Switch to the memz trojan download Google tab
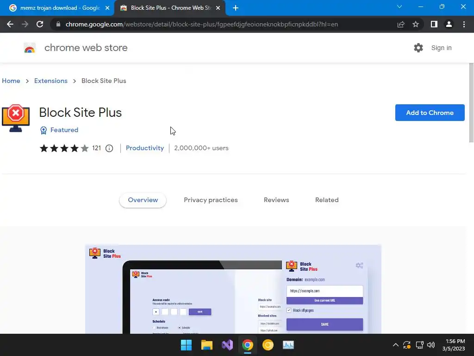The image size is (474, 356). tap(57, 8)
